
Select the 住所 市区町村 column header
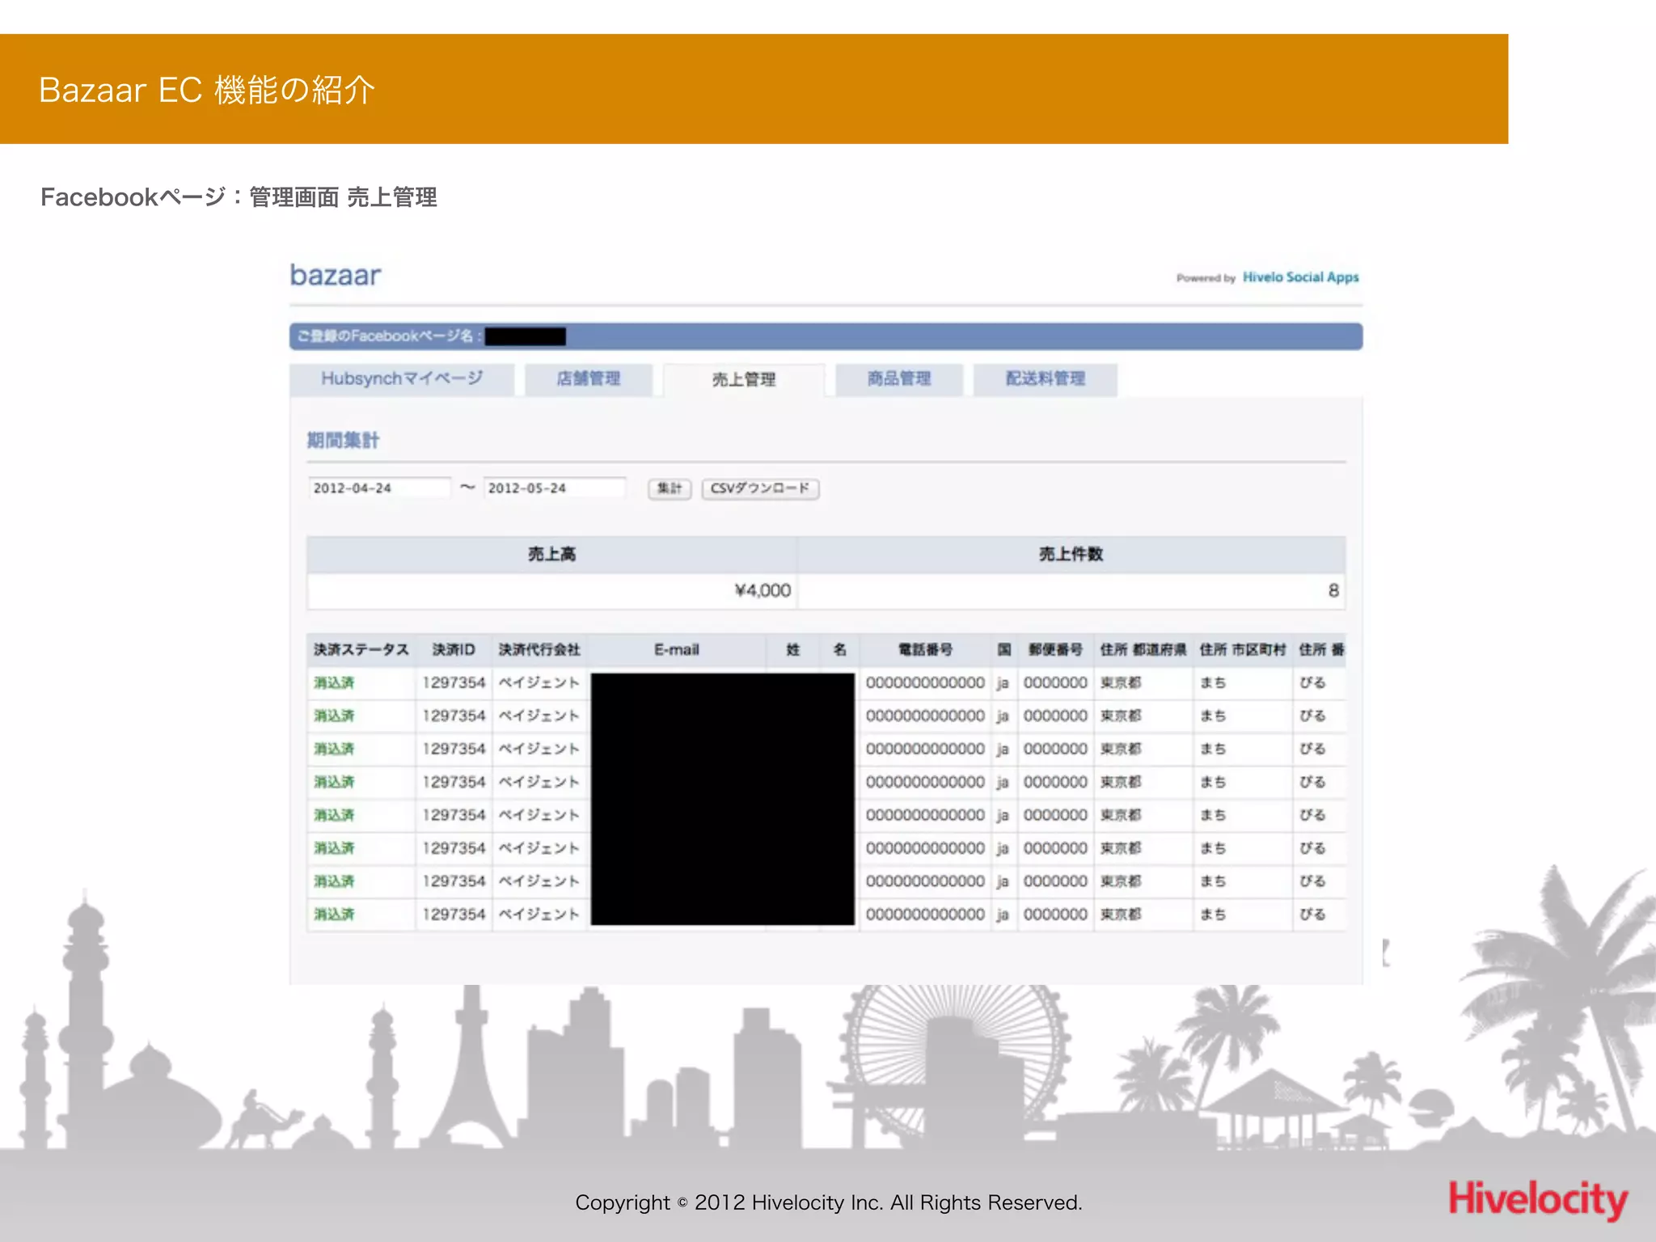[1242, 650]
